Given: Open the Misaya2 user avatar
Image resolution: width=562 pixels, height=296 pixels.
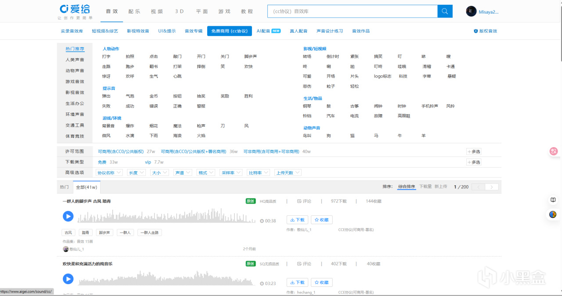Looking at the screenshot, I should click(x=471, y=11).
